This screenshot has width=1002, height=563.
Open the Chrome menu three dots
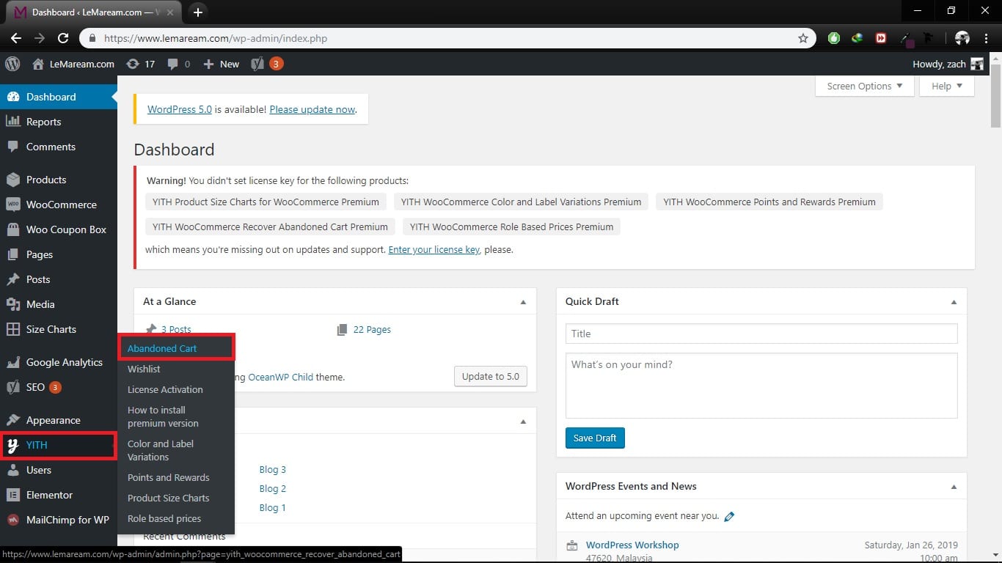(x=986, y=38)
